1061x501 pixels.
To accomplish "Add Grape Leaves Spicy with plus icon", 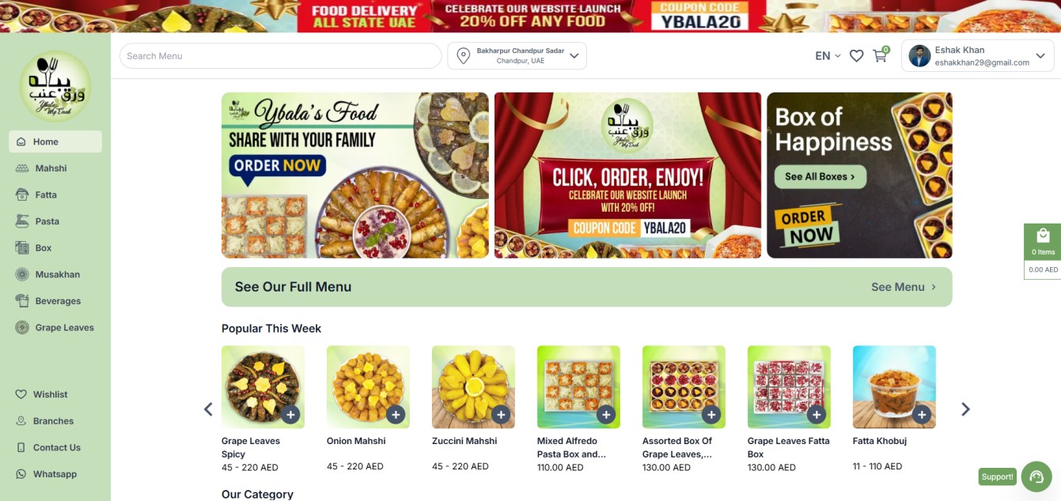I will coord(290,414).
